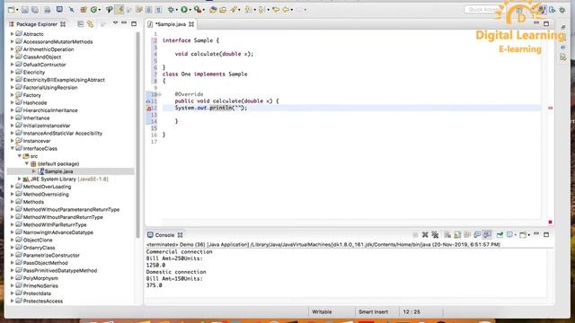
Task: Open Debug button dropdown arrow
Action: pyautogui.click(x=177, y=10)
